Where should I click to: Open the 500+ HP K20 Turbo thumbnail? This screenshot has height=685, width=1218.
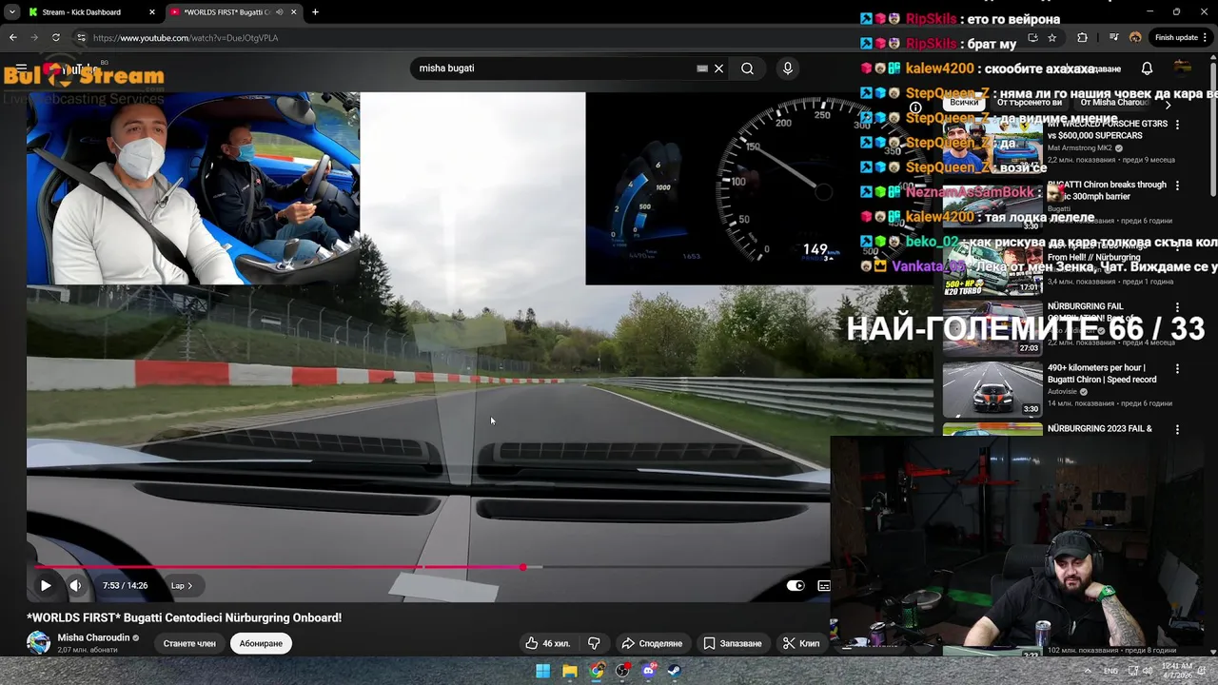coord(992,267)
